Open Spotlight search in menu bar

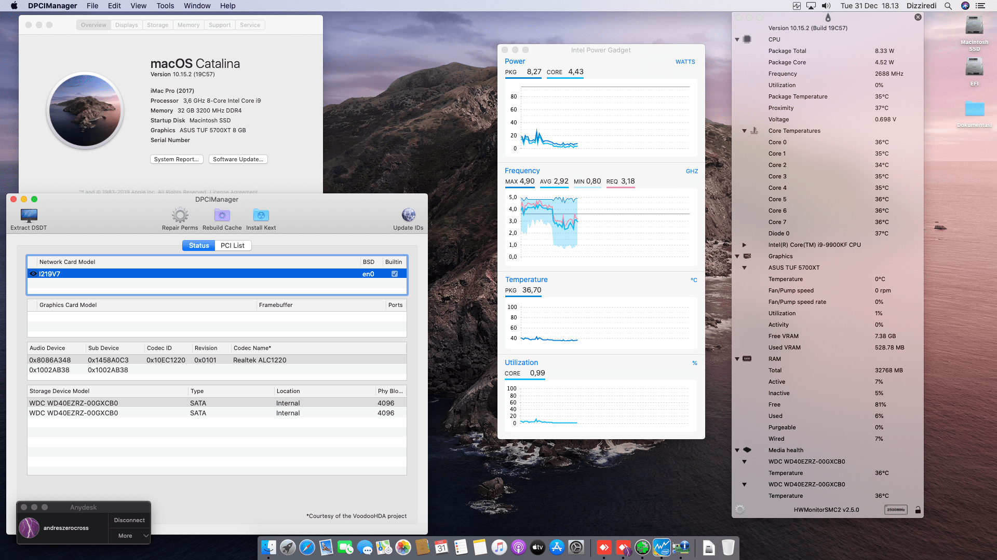pos(948,6)
